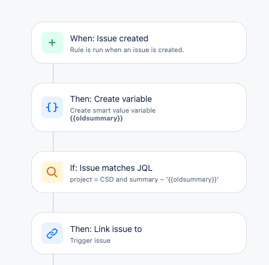Click the 'Trigger issue' subtitle text
This screenshot has height=265, width=269.
(90, 240)
